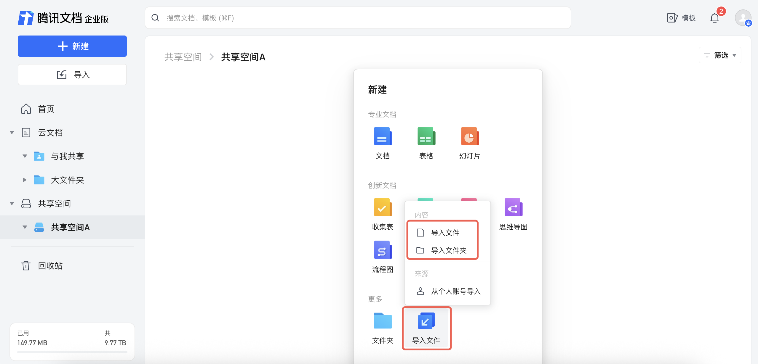Screen dimensions: 758x364
Task: Open the 筛选 filter dropdown
Action: click(x=720, y=55)
